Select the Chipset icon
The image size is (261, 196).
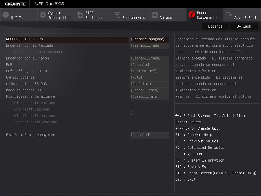(x=155, y=15)
